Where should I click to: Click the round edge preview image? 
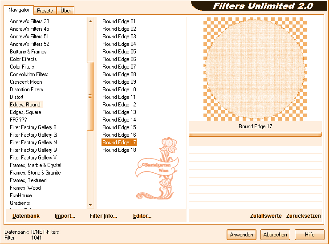255,69
